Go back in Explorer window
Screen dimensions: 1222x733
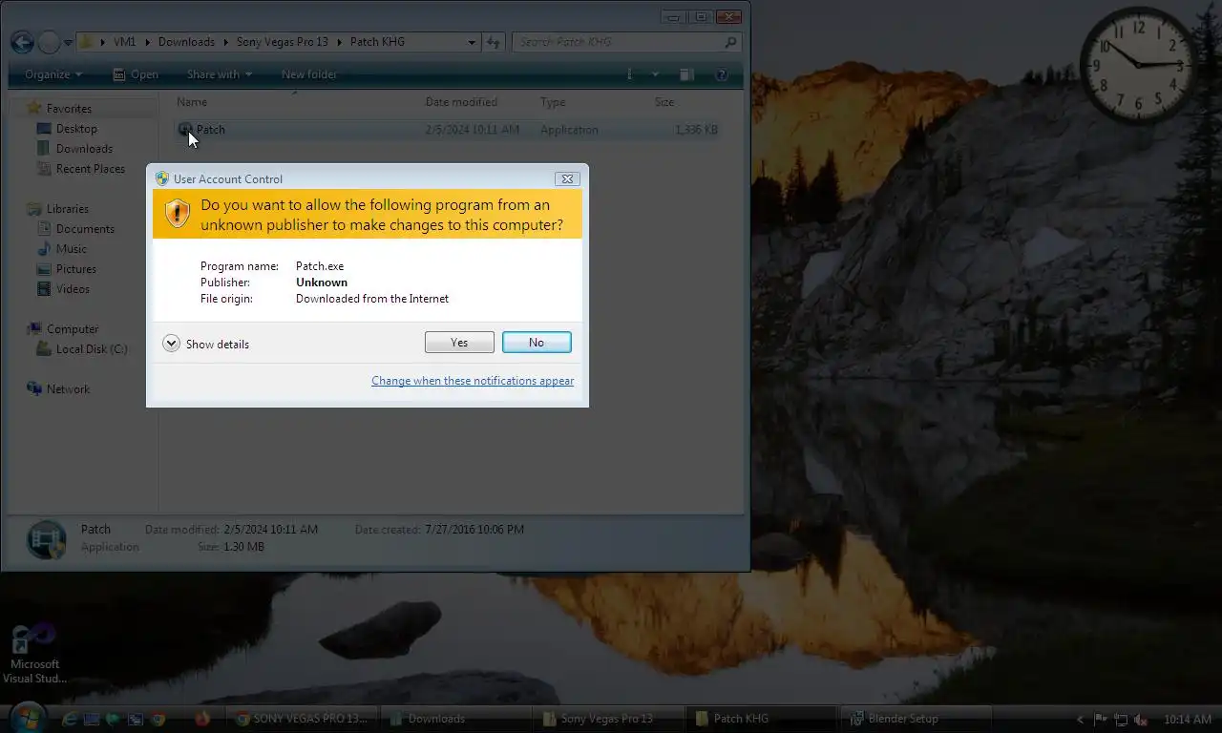click(x=23, y=42)
